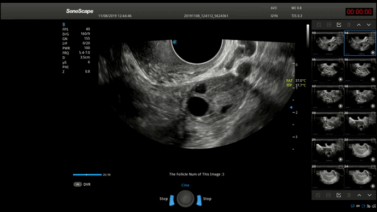Play the cine clip on thumbnail 24
Image resolution: width=377 pixels, height=212 pixels.
(373, 186)
